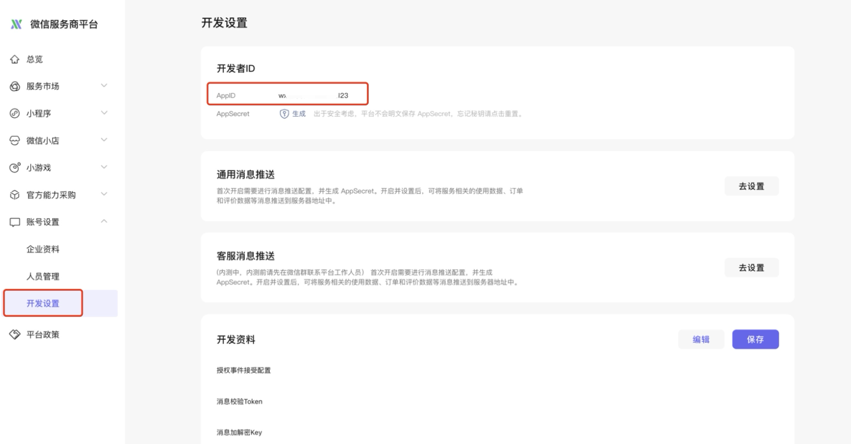This screenshot has height=444, width=851.
Task: Click the 保存 button
Action: [756, 340]
